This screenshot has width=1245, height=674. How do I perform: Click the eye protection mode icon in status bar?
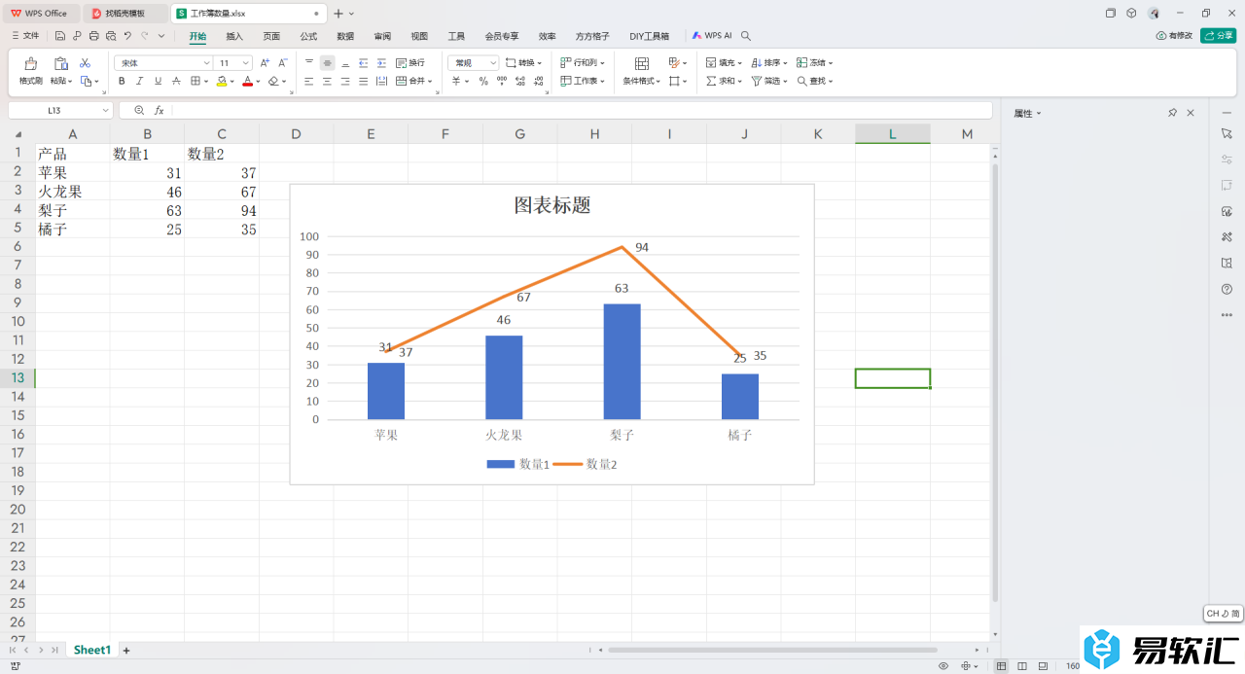point(943,666)
